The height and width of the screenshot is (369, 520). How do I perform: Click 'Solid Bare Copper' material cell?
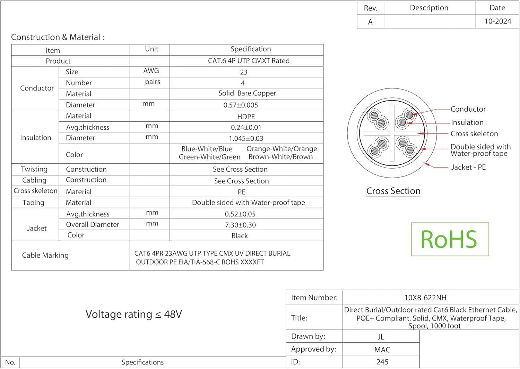pos(247,93)
